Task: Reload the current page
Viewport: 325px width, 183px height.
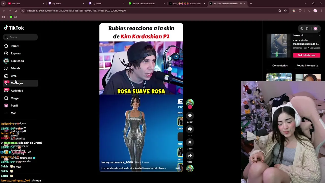Action: (16, 11)
